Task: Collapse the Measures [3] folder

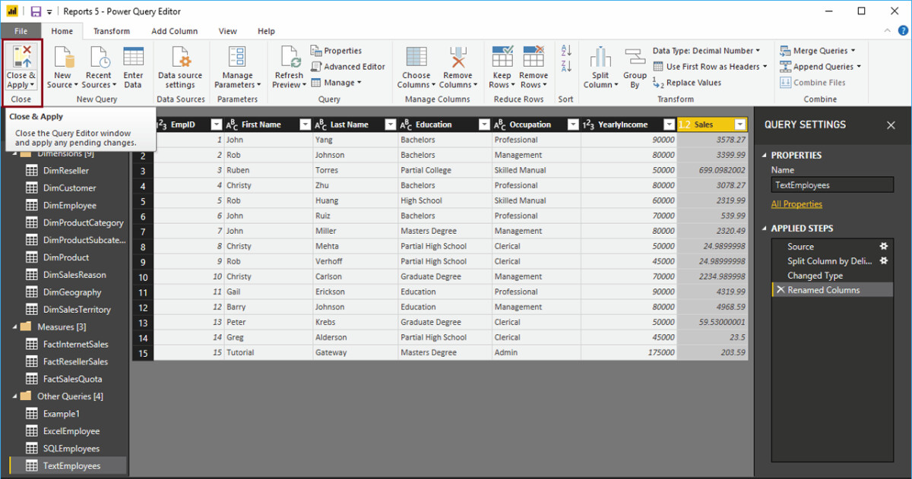Action: click(14, 326)
